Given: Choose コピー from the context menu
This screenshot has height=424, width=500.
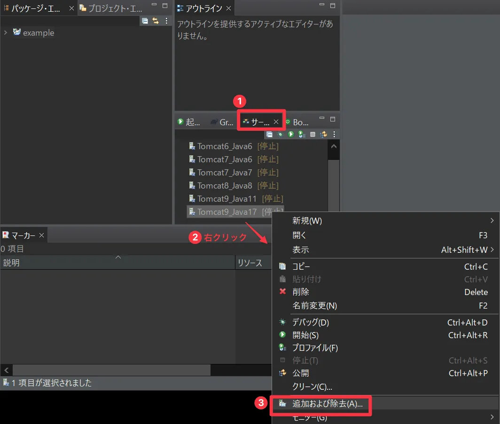Looking at the screenshot, I should (x=386, y=266).
